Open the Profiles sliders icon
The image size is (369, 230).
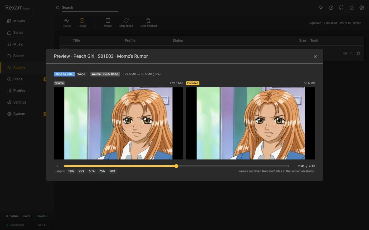tap(9, 91)
